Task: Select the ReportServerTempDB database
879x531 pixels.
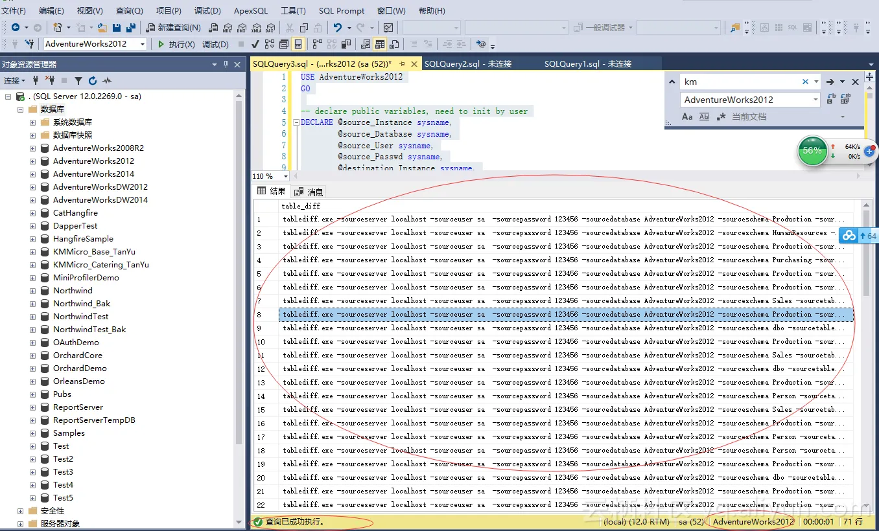Action: pyautogui.click(x=94, y=420)
